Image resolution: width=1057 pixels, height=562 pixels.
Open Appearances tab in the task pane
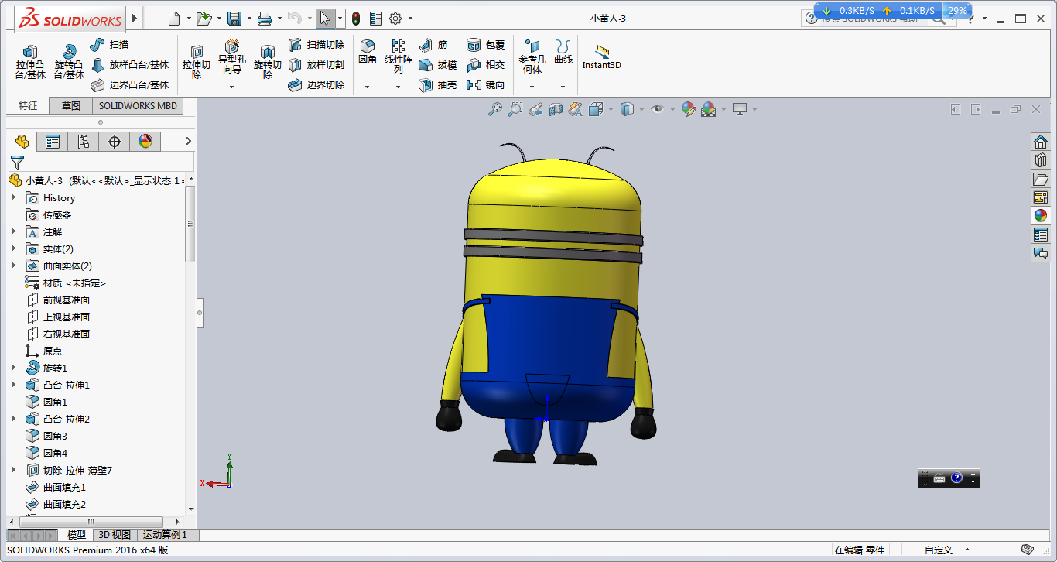point(1041,216)
